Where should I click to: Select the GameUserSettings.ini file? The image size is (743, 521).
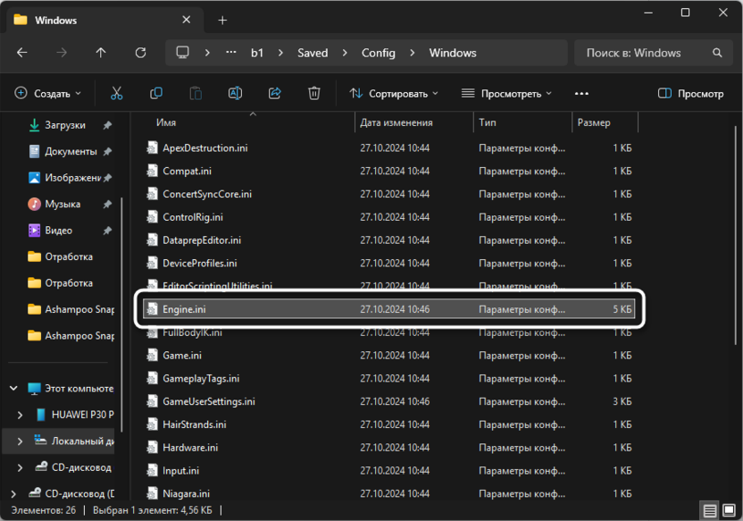208,401
